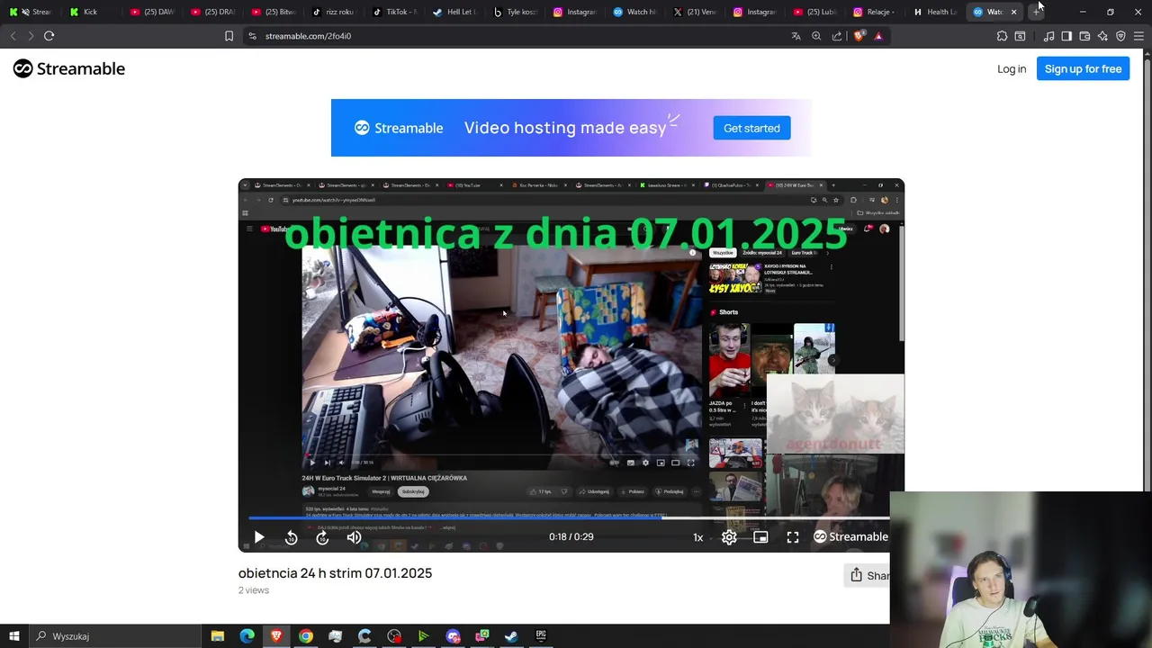Click the share page icon in address bar
This screenshot has height=648, width=1152.
837,36
